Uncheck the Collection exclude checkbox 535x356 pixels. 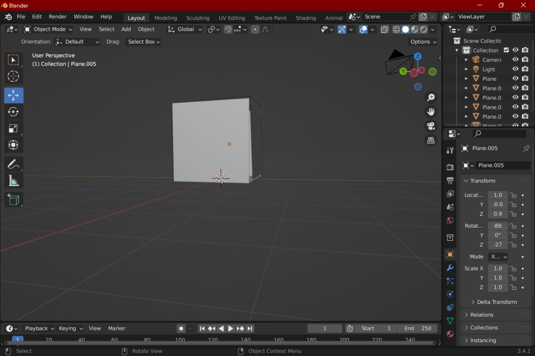[x=506, y=50]
